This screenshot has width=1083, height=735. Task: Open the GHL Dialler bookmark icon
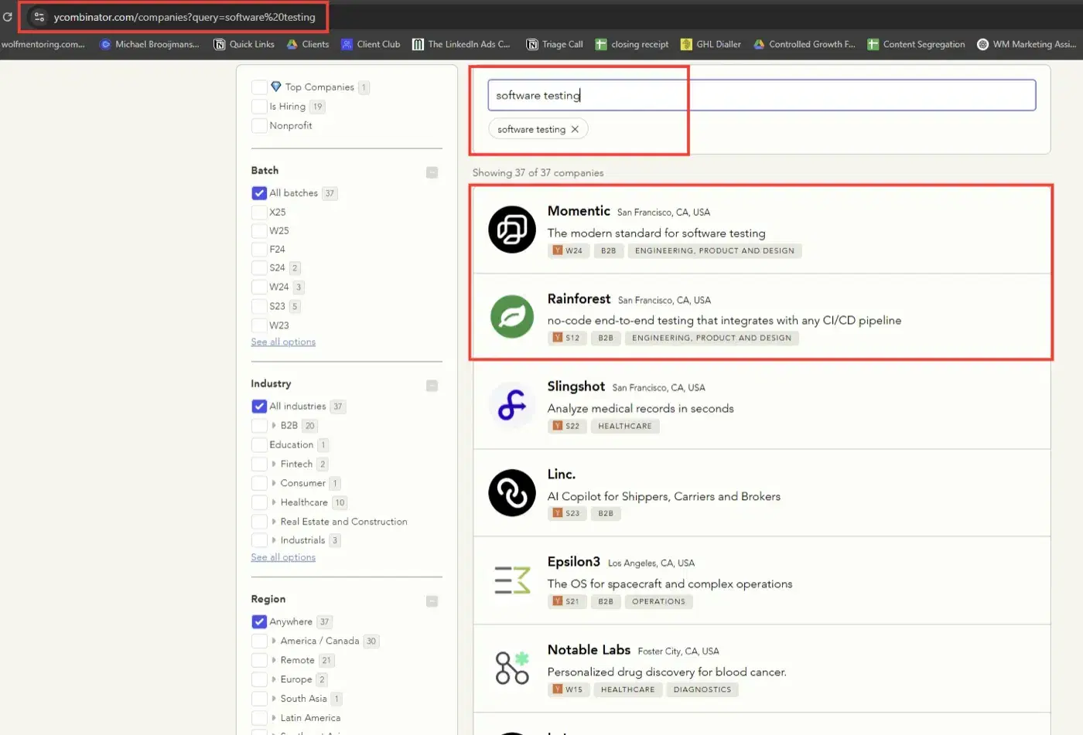pyautogui.click(x=686, y=44)
